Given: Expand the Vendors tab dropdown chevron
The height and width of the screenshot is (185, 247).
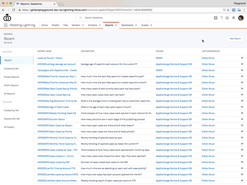Looking at the screenshot, I should pyautogui.click(x=83, y=25).
